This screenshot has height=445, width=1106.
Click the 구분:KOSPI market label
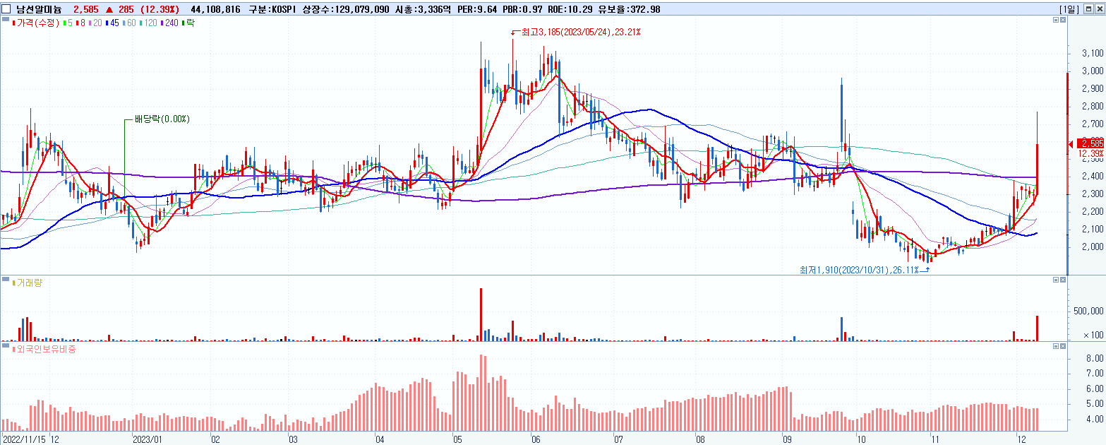tap(274, 9)
